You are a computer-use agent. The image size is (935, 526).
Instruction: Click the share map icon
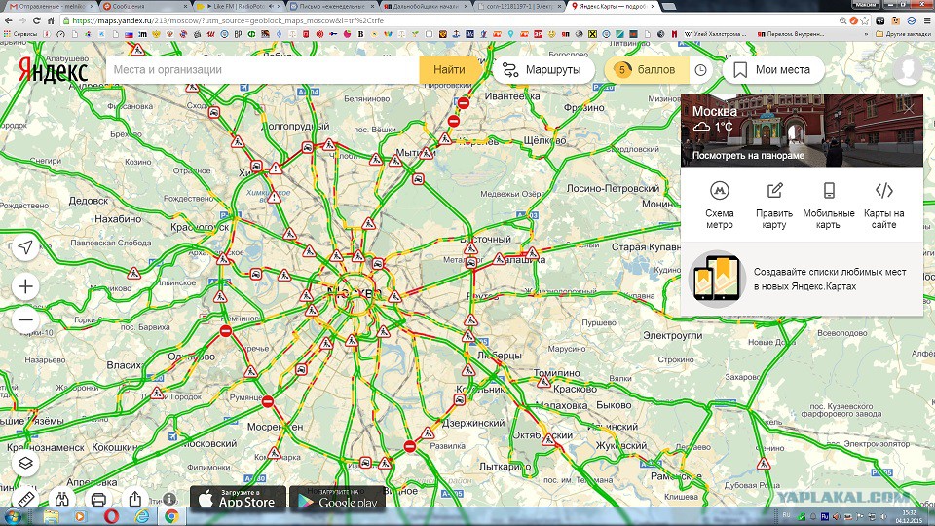point(134,499)
